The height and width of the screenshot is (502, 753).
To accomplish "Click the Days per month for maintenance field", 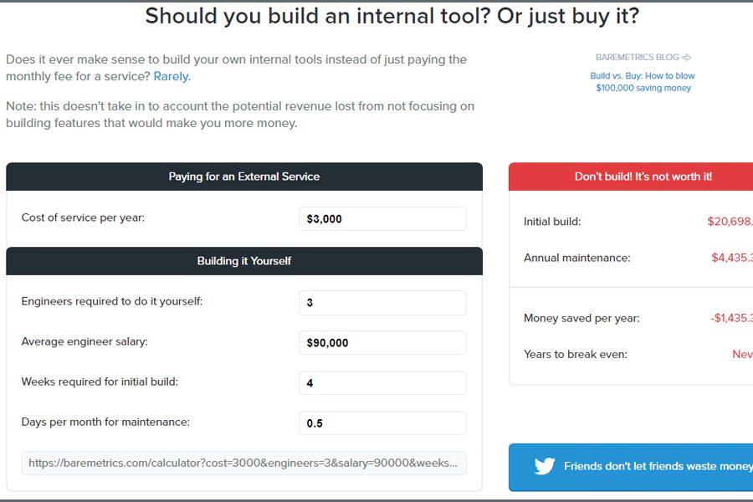I will [x=382, y=423].
